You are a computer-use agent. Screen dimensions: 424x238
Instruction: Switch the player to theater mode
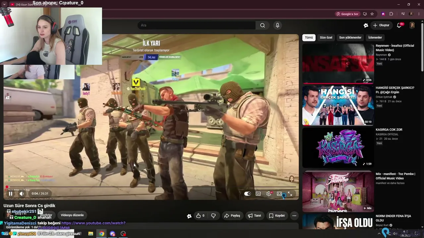[279, 194]
